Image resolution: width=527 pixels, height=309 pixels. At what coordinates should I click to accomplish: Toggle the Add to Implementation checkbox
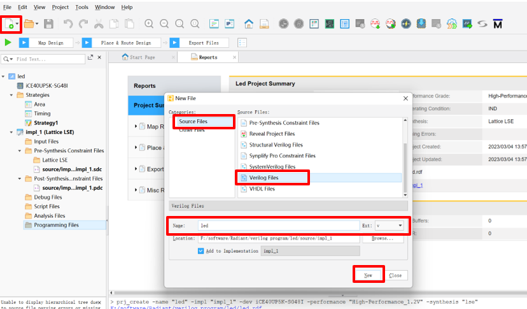click(200, 251)
